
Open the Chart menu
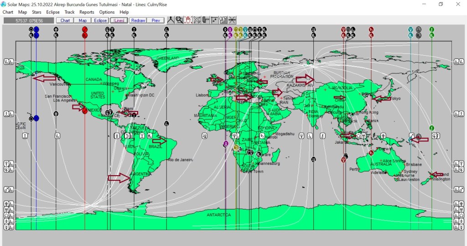(x=8, y=12)
